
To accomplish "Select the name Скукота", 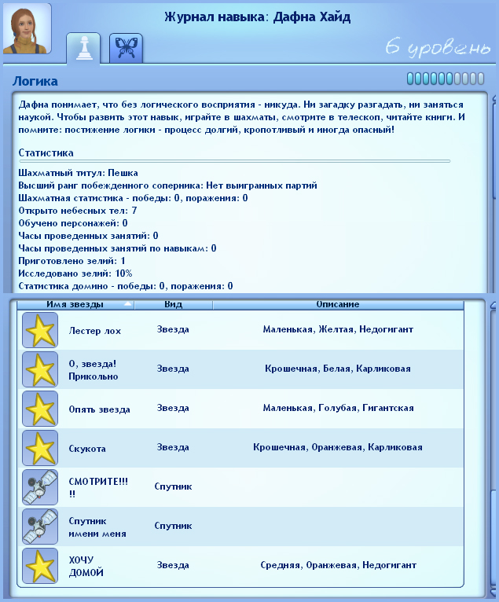I will (x=87, y=449).
